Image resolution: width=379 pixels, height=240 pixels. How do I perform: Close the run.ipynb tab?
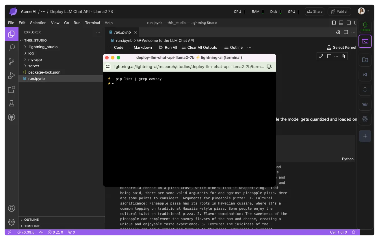click(x=135, y=32)
